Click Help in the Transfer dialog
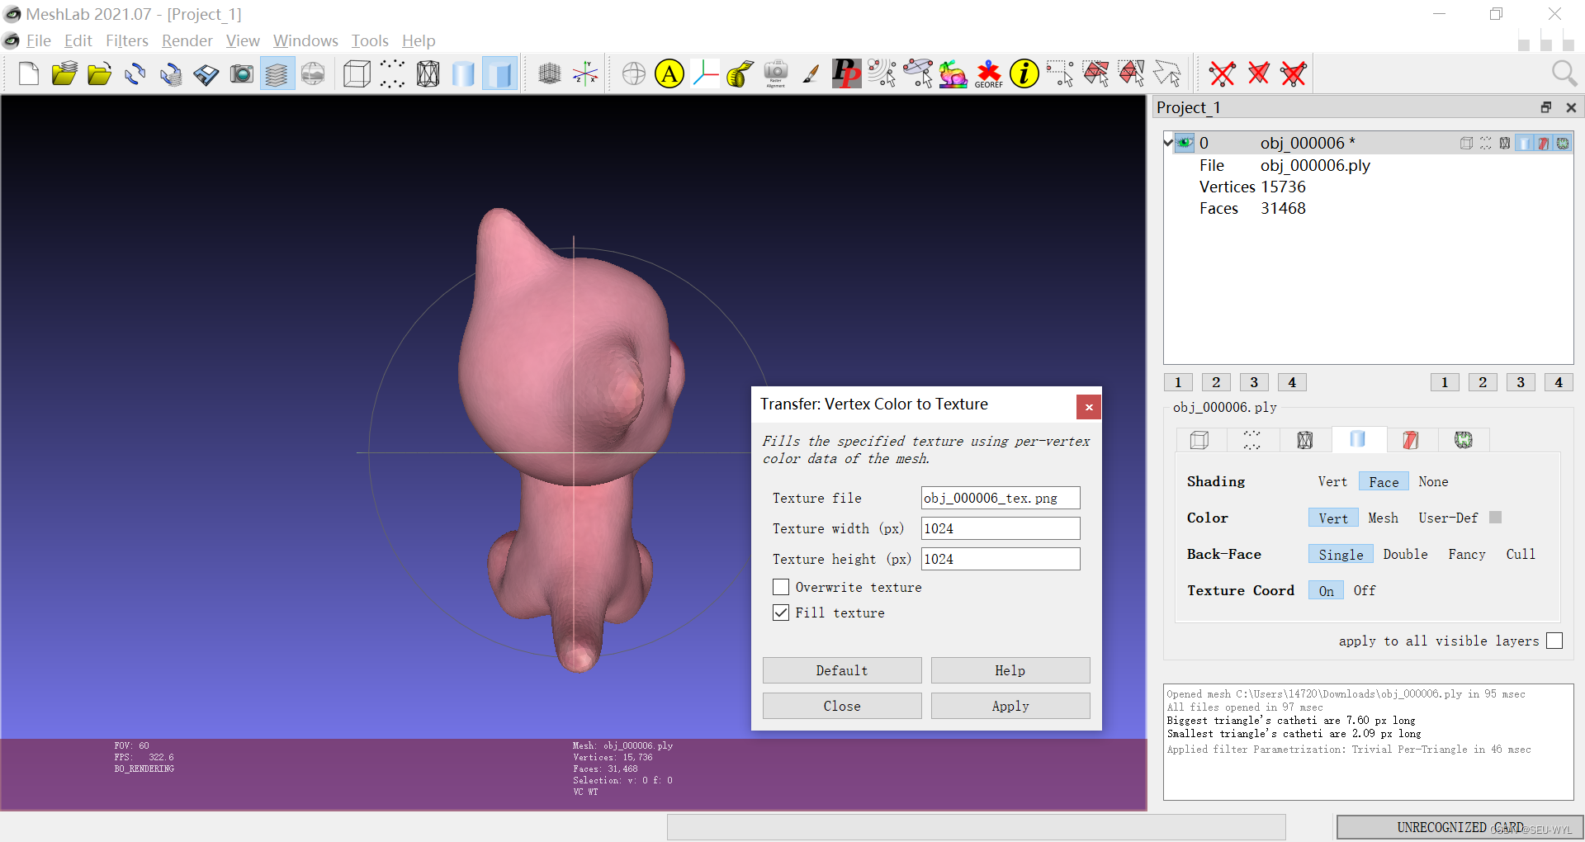Screen dimensions: 1585x842 [x=1010, y=670]
